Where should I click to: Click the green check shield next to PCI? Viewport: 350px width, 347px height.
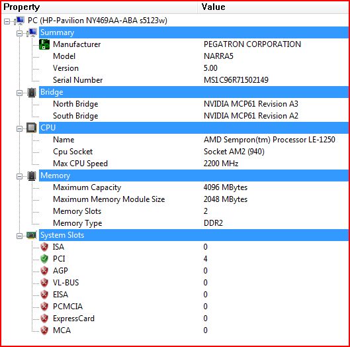click(x=44, y=259)
